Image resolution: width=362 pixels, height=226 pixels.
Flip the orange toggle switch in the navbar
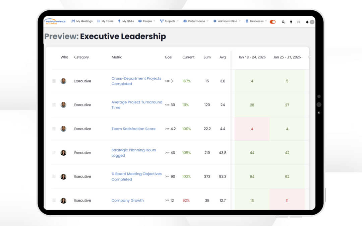[273, 21]
